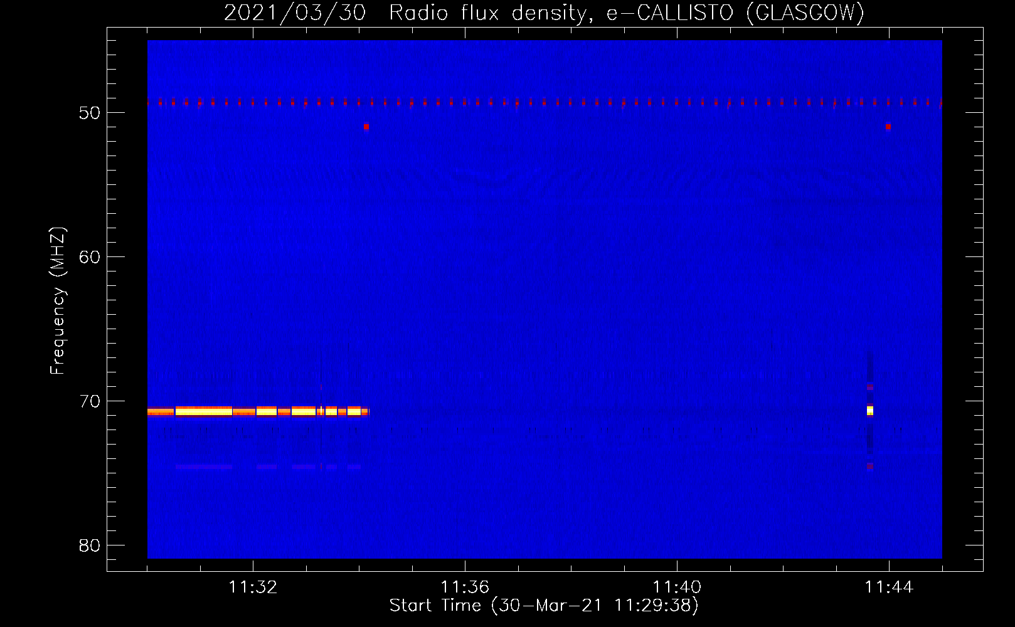Click the 11:36 time tick label

point(465,587)
